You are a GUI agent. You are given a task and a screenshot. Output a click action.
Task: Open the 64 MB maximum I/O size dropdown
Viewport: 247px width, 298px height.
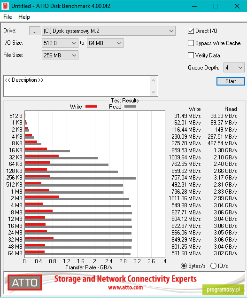[105, 43]
